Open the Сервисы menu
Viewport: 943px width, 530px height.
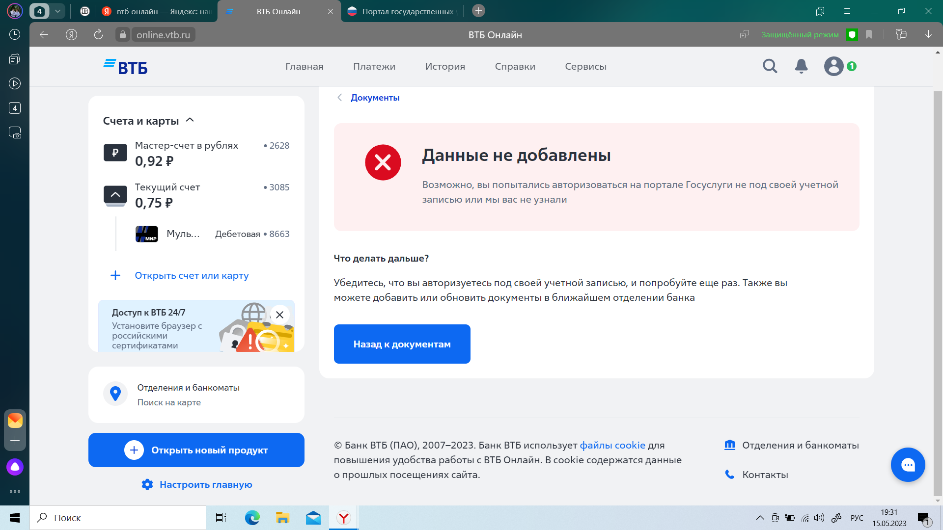pos(585,66)
